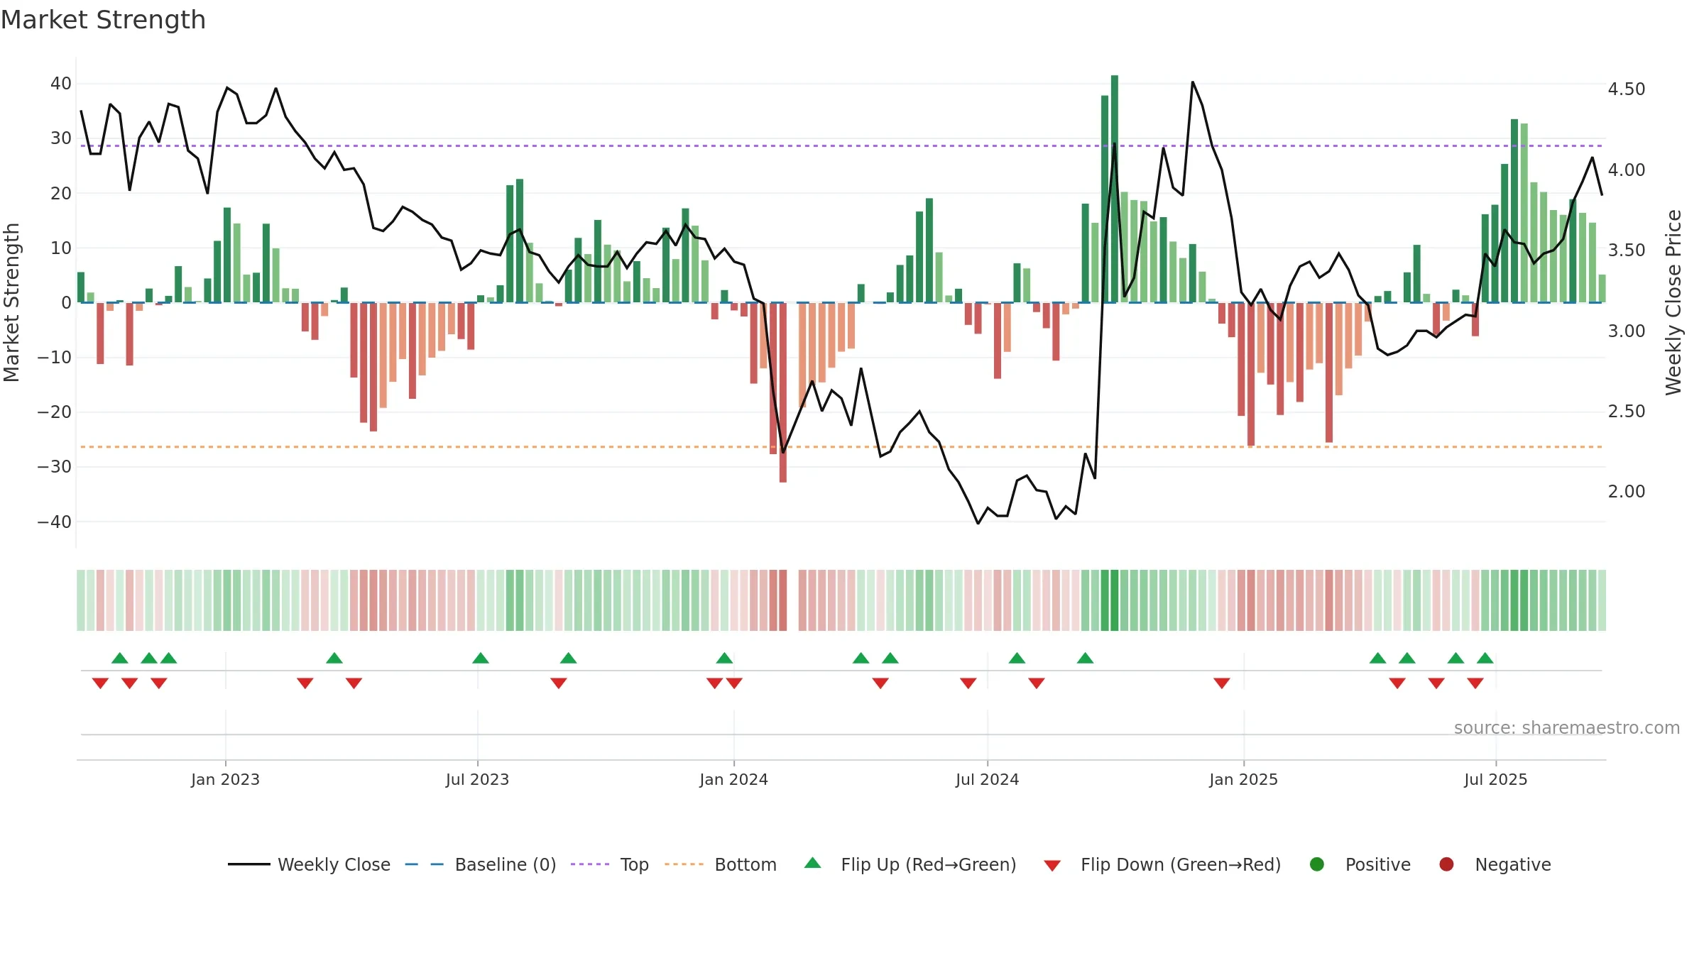The image size is (1704, 958).
Task: Click the deepest red strength bar below −30
Action: [783, 392]
